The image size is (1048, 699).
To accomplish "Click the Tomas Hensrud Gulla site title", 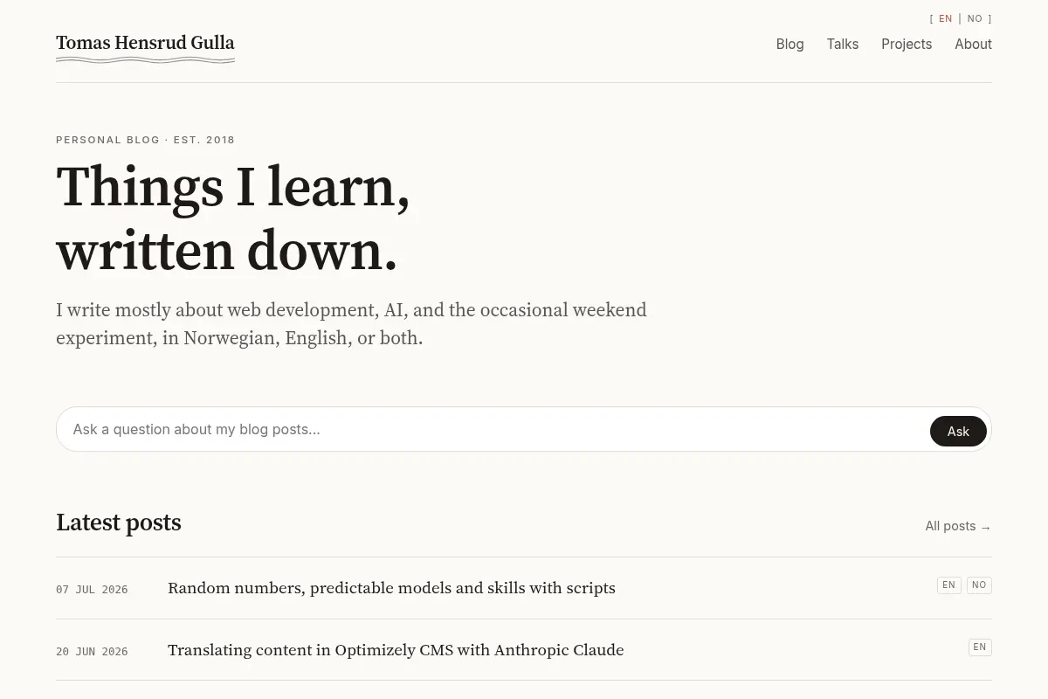I will [x=145, y=43].
